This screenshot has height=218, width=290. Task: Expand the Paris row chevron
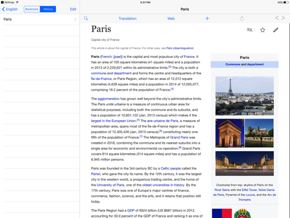[x=75, y=19]
